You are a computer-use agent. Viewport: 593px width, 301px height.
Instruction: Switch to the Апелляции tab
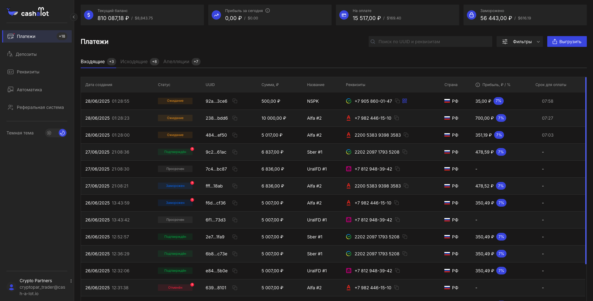coord(182,62)
